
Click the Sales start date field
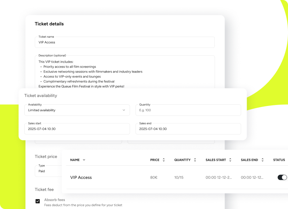tap(77, 129)
